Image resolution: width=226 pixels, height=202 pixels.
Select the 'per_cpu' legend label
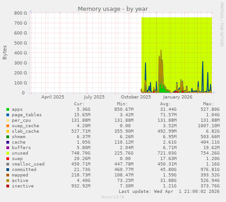21,120
